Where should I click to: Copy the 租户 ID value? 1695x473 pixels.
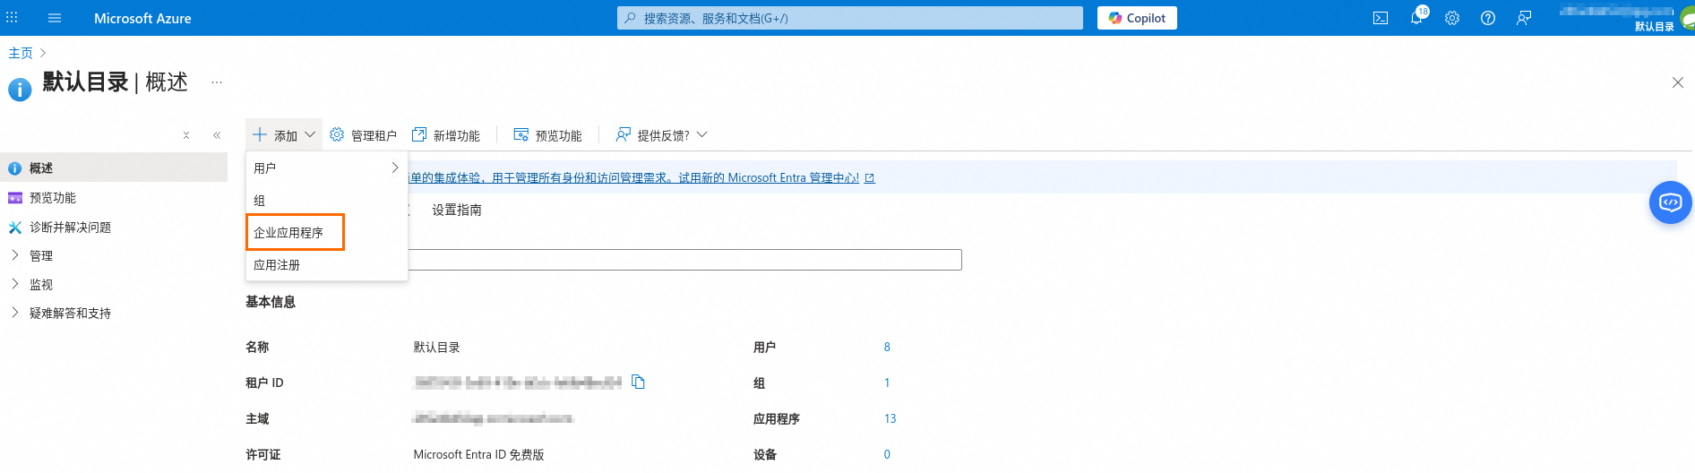pyautogui.click(x=639, y=382)
